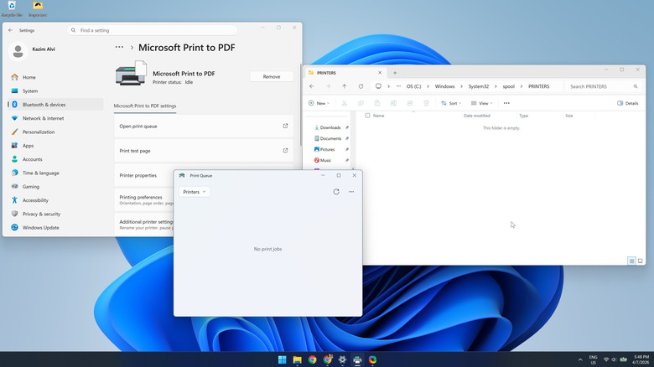Click the Delete icon in Explorer toolbar
This screenshot has height=367, width=654.
426,103
